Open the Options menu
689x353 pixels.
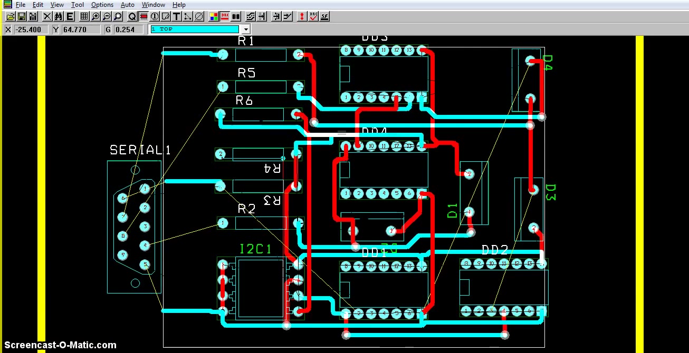pyautogui.click(x=102, y=5)
